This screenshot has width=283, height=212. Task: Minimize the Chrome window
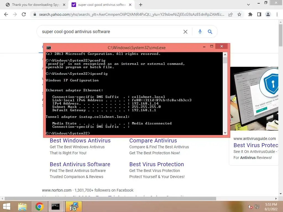(259, 3)
